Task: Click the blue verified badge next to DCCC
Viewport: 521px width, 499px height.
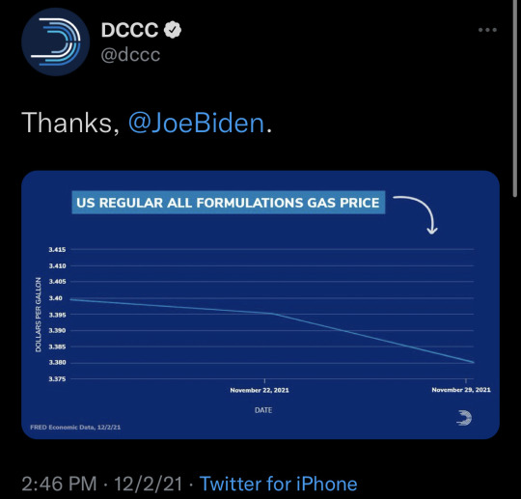Action: click(x=173, y=30)
